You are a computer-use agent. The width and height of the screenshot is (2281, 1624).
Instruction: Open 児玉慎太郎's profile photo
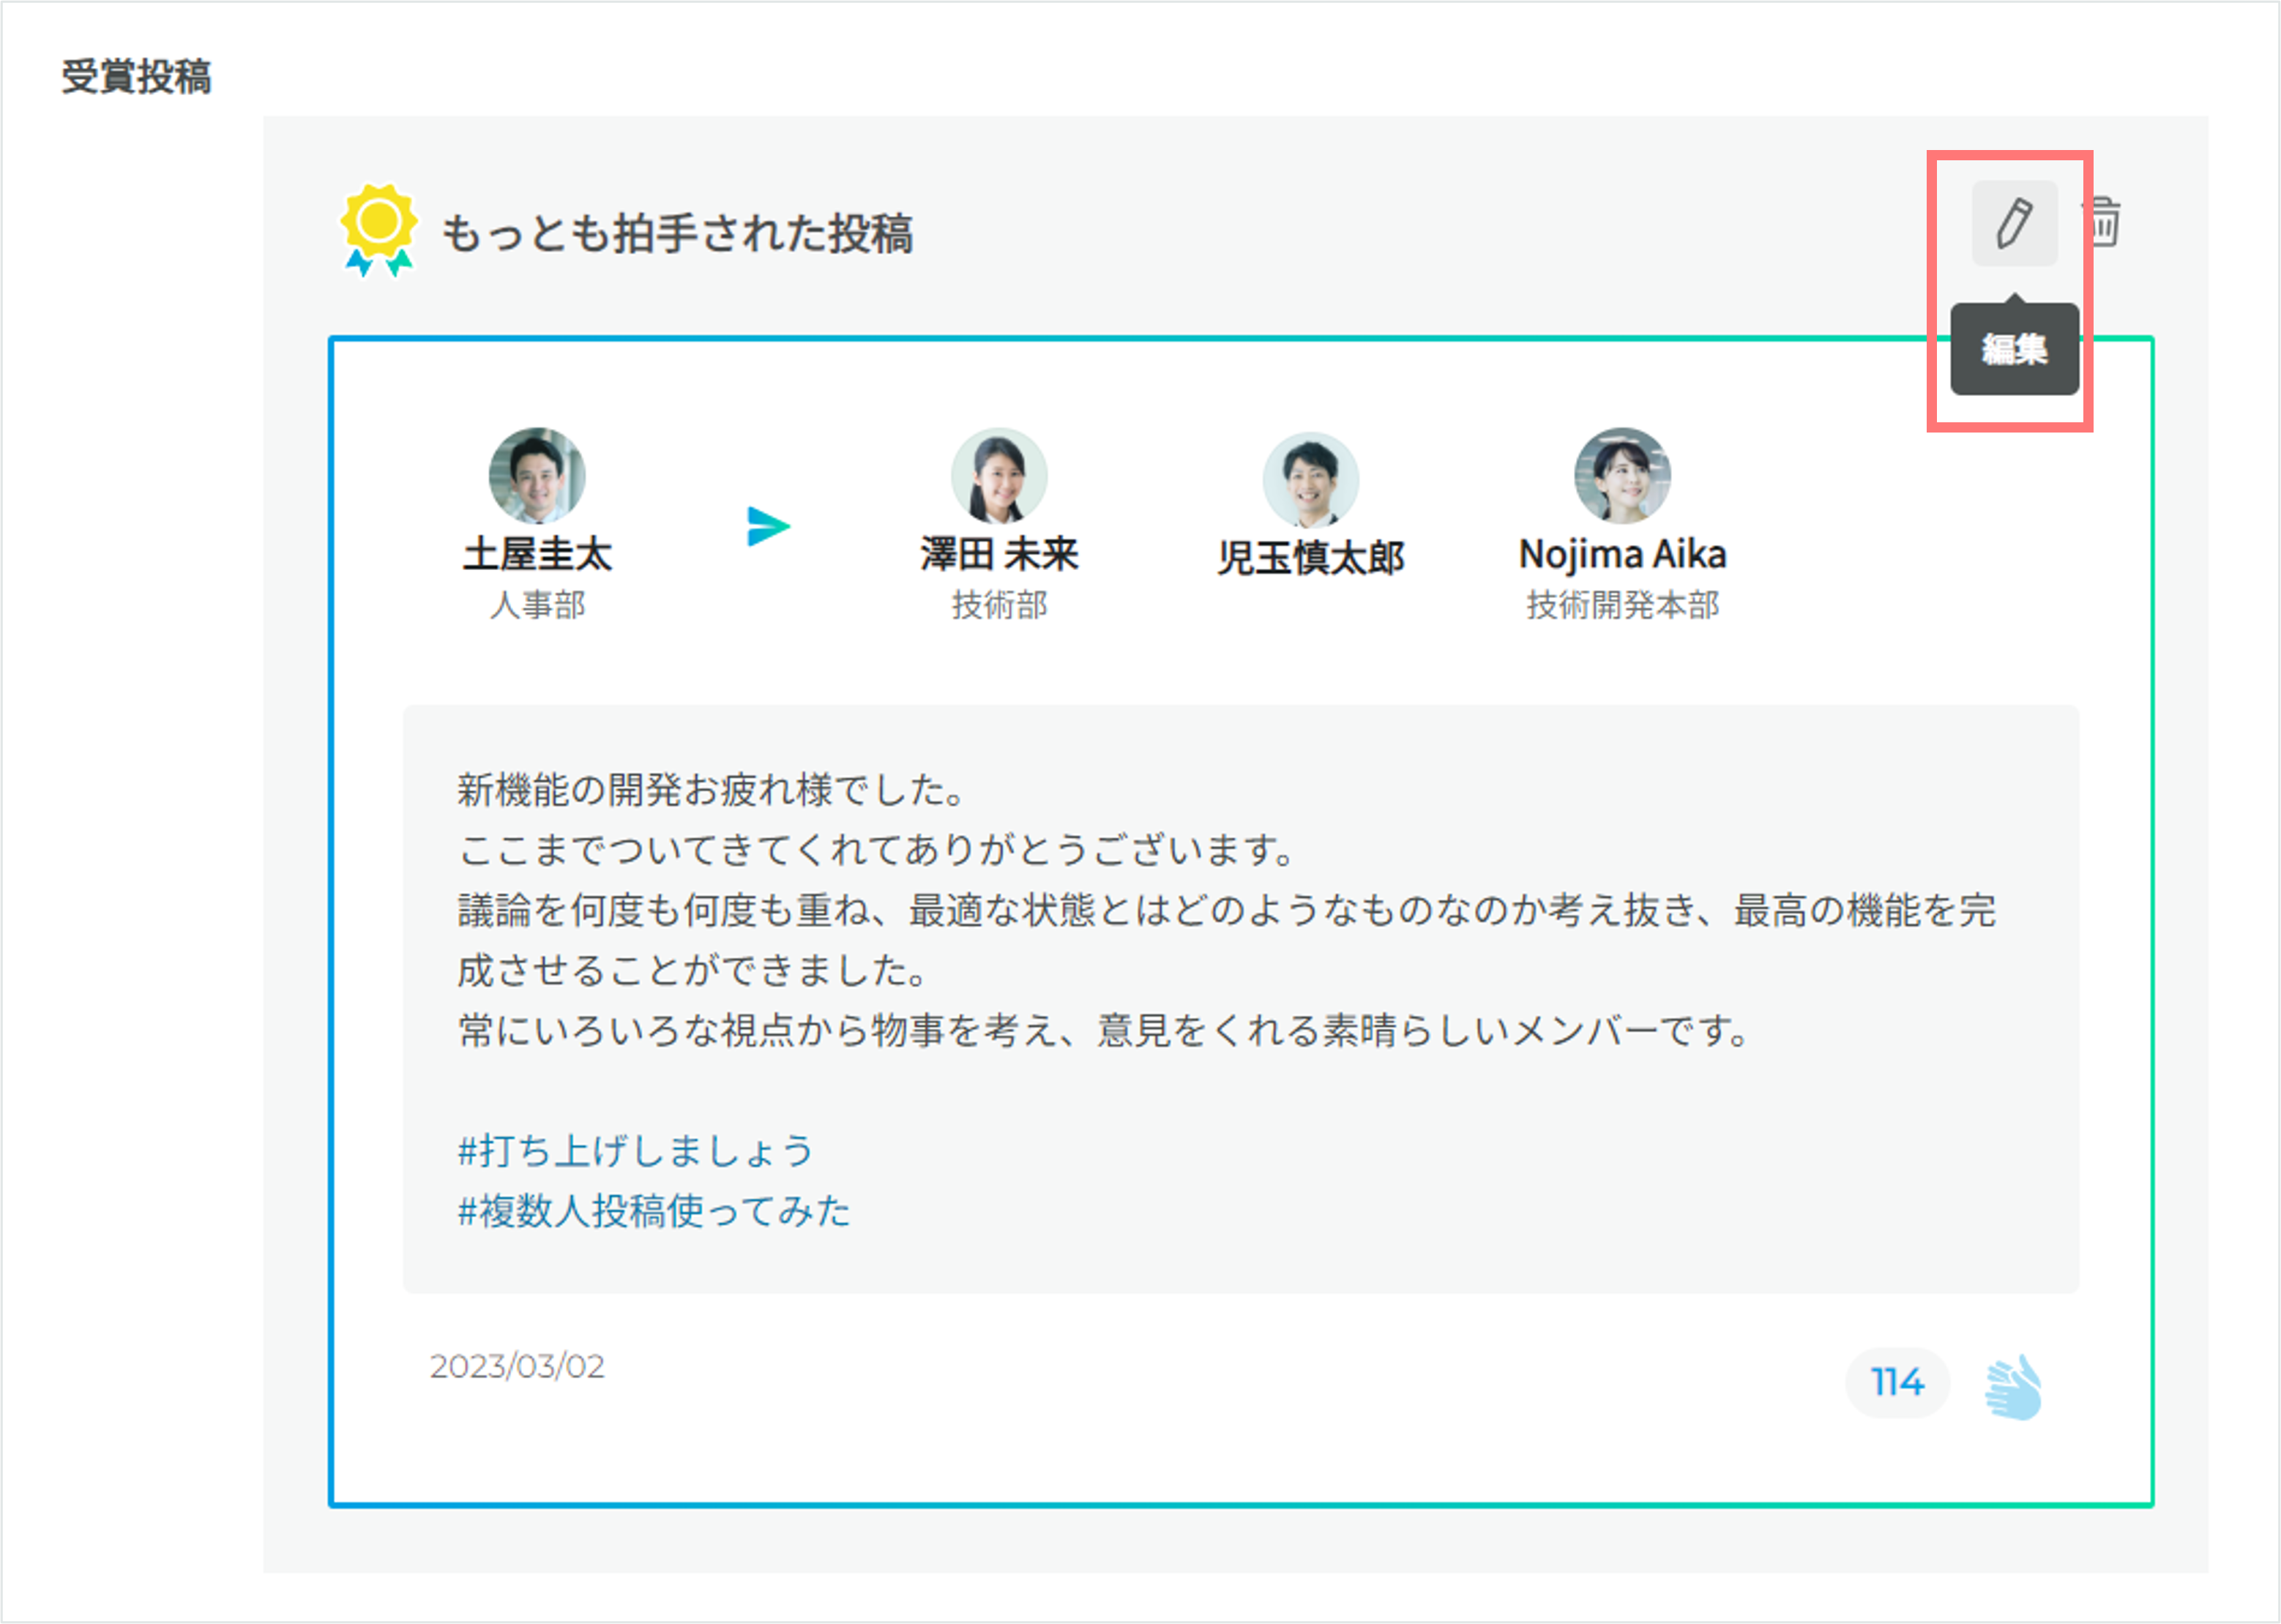click(1310, 479)
